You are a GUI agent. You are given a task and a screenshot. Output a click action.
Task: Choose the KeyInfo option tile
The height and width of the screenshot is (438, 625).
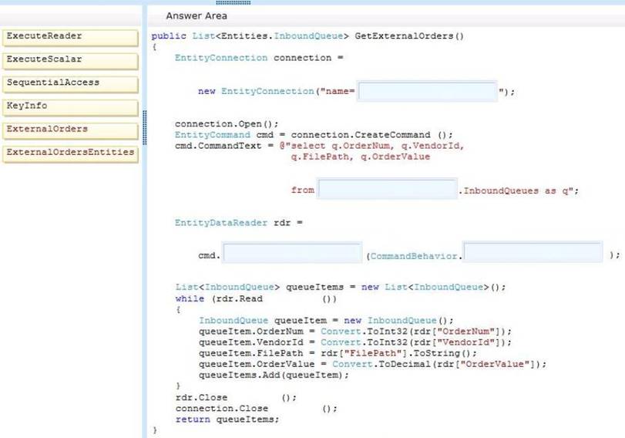coord(71,107)
